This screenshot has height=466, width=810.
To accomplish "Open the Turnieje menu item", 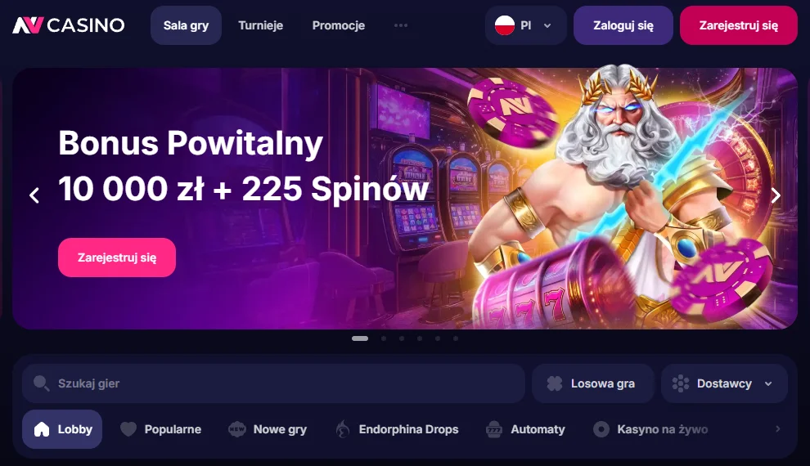I will (260, 25).
